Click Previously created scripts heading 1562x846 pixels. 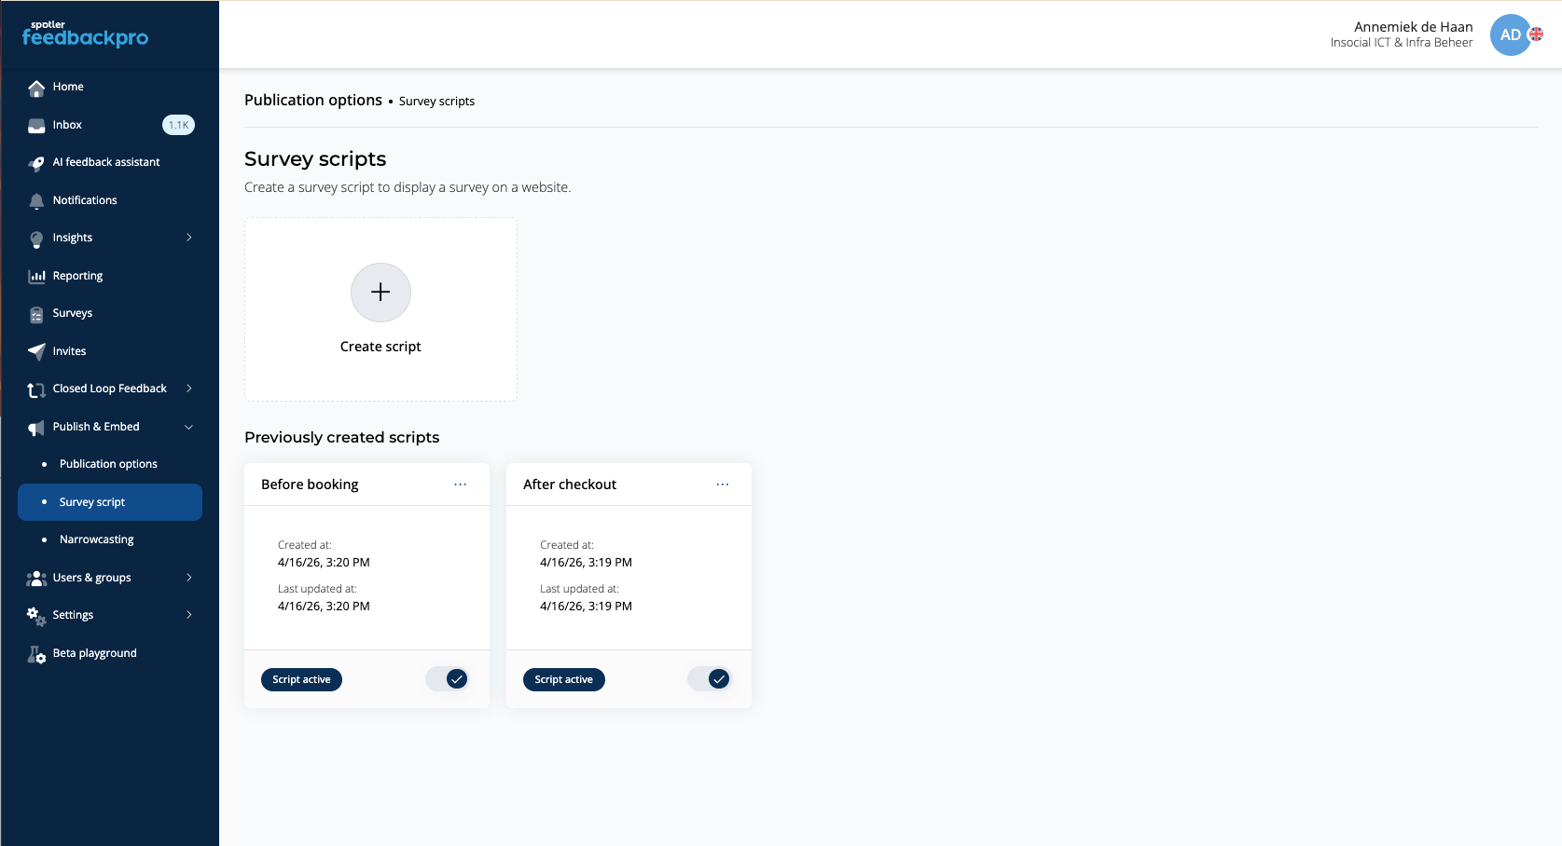click(x=341, y=437)
